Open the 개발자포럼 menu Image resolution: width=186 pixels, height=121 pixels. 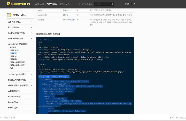click(x=64, y=4)
